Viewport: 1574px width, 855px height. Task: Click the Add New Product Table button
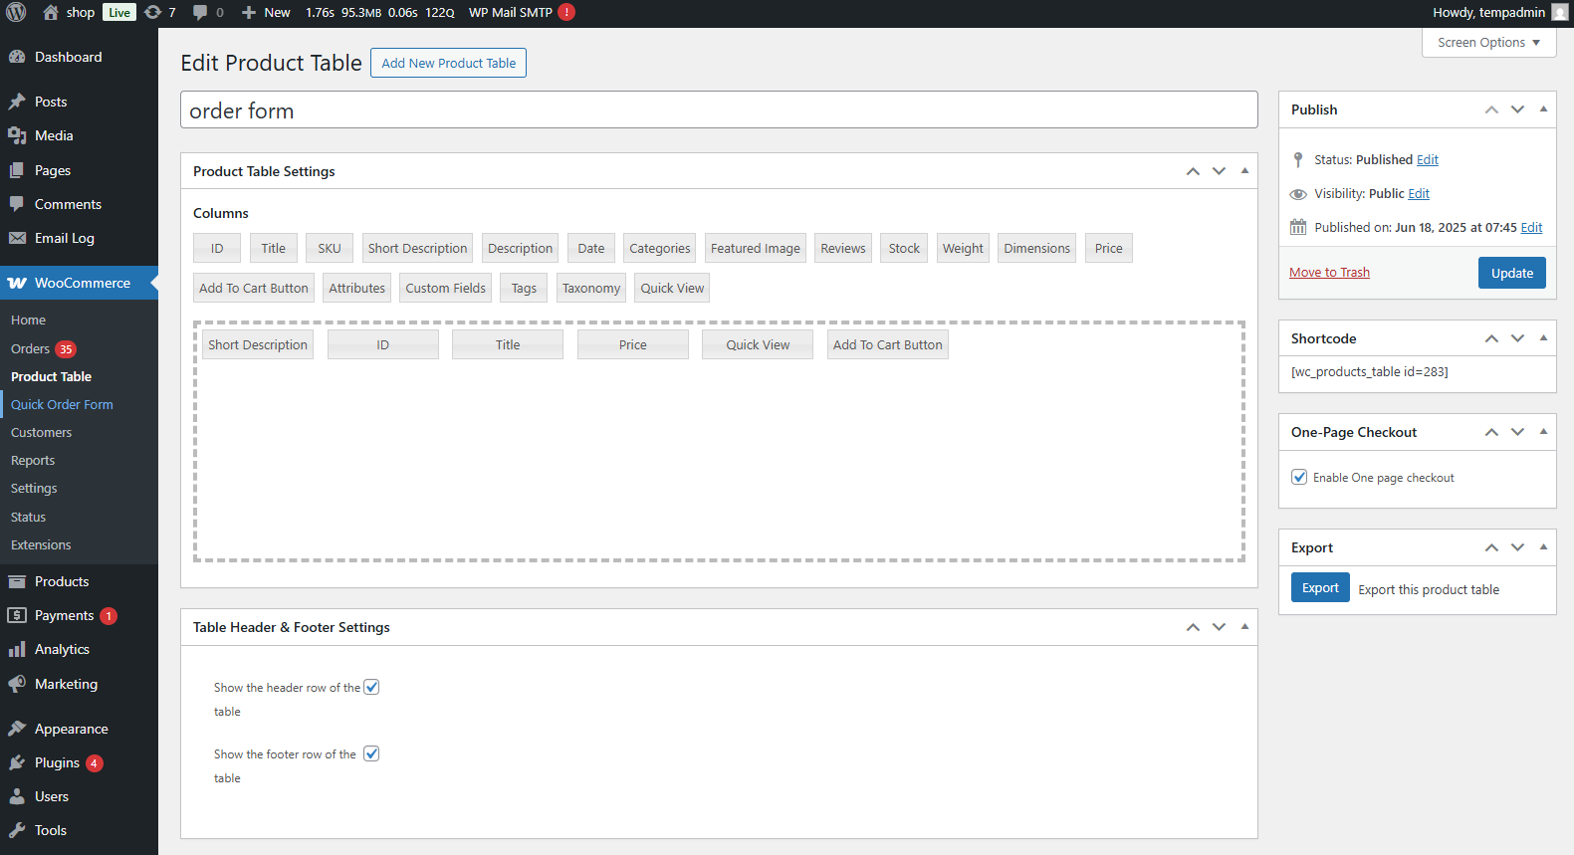448,63
